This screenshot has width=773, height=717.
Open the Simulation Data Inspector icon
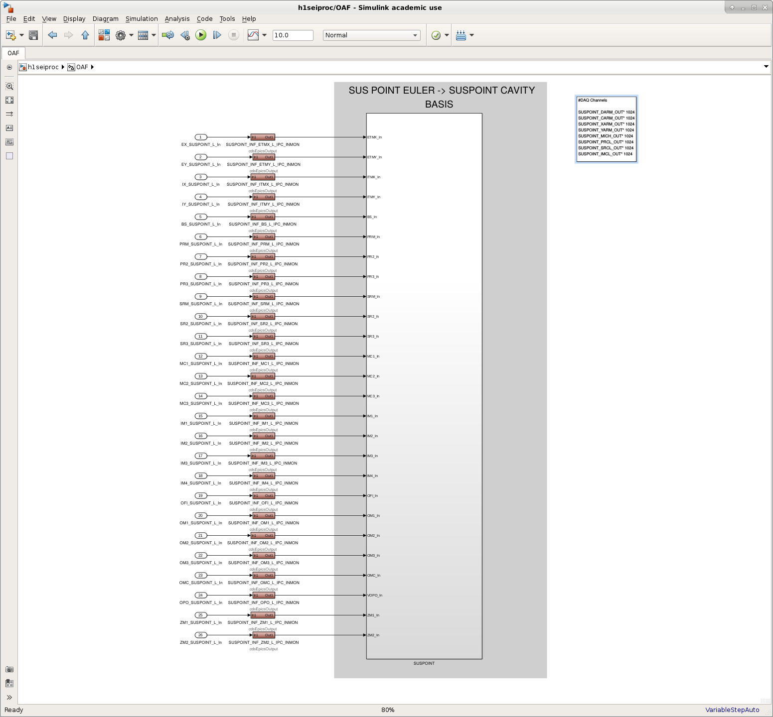click(253, 35)
